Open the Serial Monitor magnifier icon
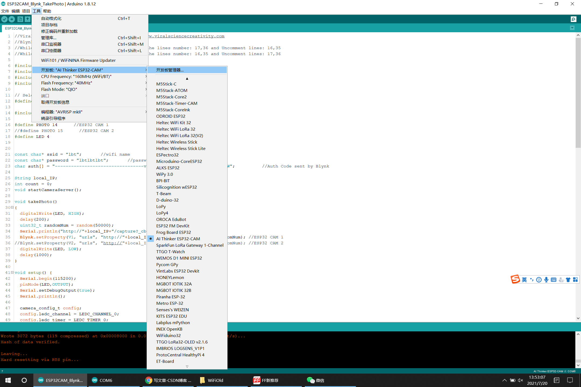 573,19
